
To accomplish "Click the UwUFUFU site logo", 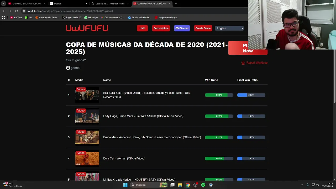I will tap(87, 28).
